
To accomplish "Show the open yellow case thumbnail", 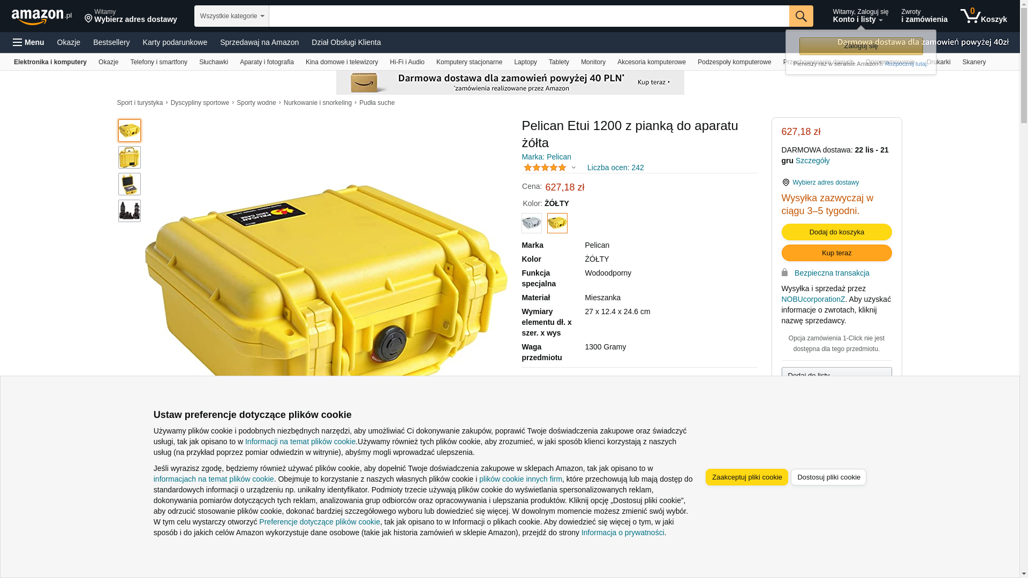I will 130,157.
